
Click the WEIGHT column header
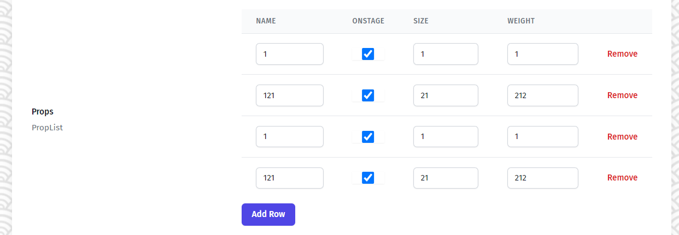coord(521,21)
